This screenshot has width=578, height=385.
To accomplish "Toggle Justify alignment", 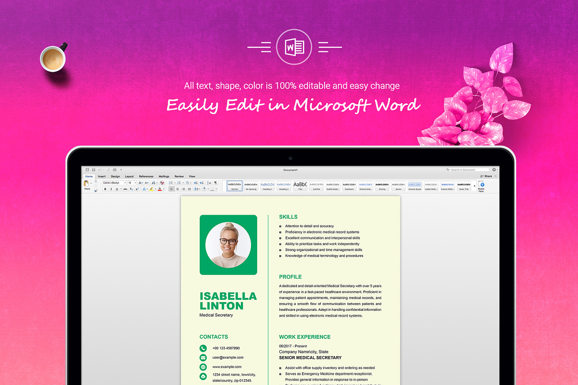I will coord(189,189).
